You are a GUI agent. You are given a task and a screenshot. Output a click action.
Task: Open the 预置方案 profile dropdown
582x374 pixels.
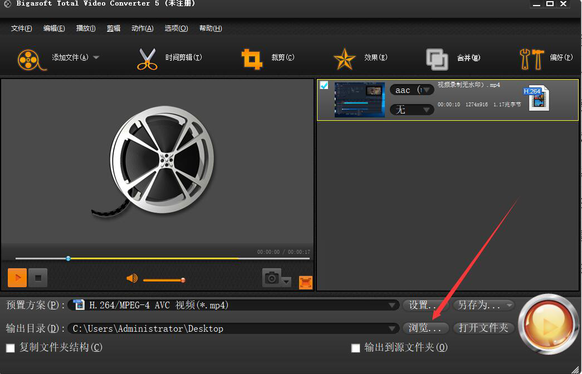tap(233, 306)
